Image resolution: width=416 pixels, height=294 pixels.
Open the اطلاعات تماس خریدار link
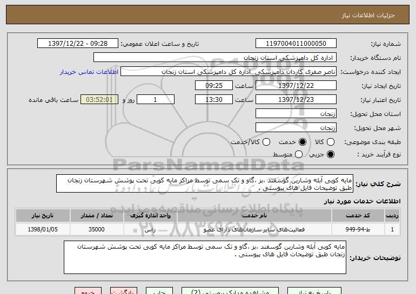(x=89, y=72)
